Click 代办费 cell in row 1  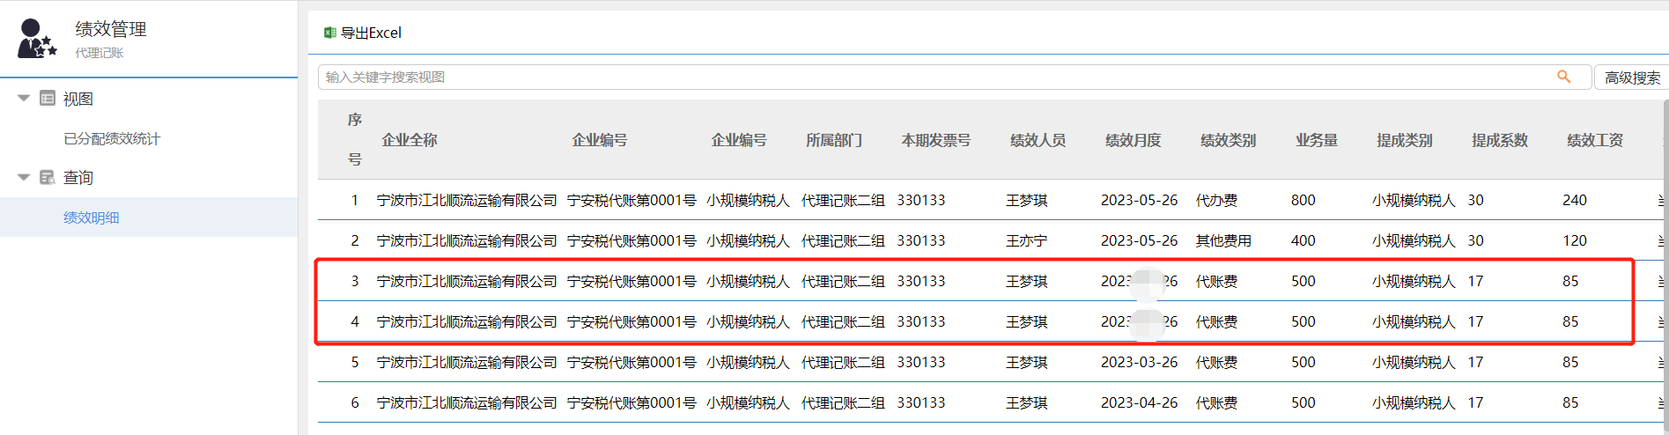click(1216, 200)
